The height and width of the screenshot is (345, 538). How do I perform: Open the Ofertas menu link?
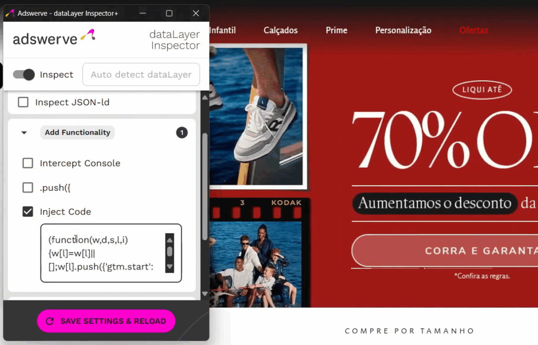(x=473, y=30)
